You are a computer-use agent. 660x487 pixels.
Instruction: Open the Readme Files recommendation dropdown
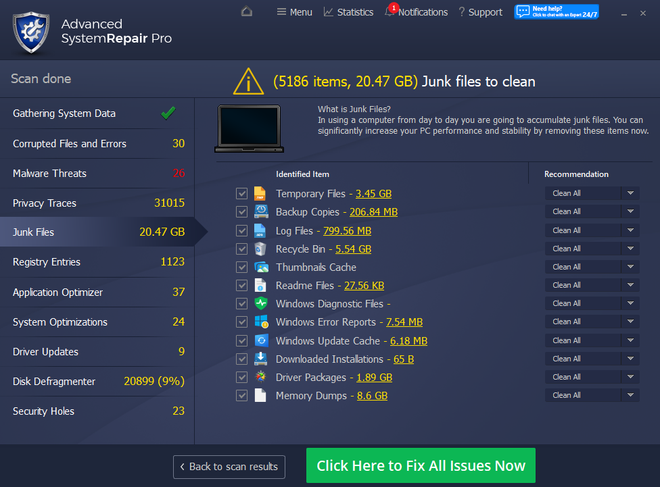click(630, 285)
